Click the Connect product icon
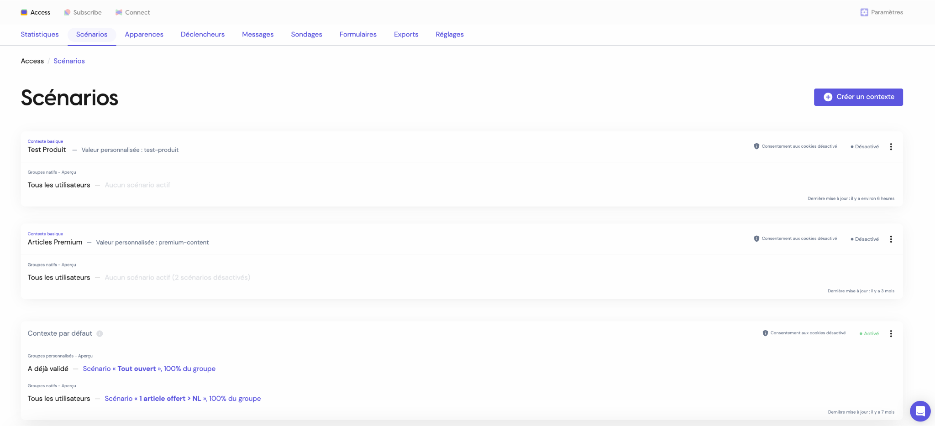Viewport: 935px width, 426px height. click(x=119, y=12)
